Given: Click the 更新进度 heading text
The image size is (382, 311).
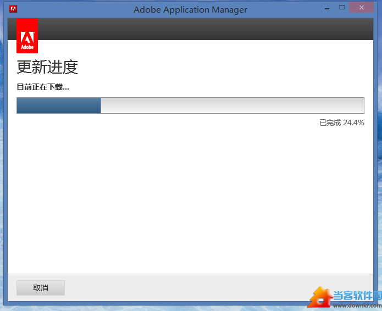Looking at the screenshot, I should [x=47, y=66].
